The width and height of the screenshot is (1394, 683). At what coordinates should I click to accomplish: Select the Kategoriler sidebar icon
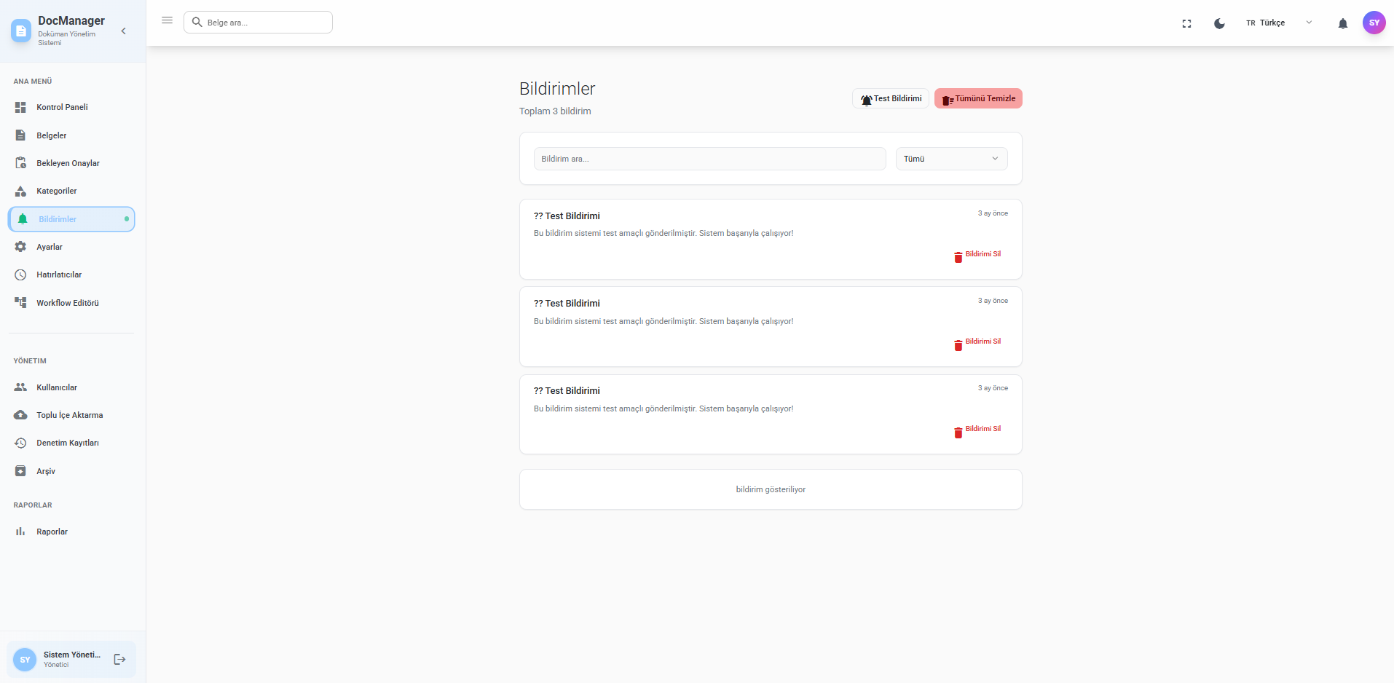(x=21, y=191)
